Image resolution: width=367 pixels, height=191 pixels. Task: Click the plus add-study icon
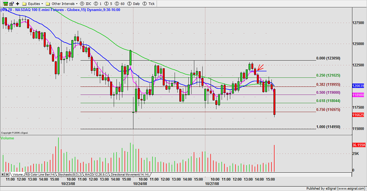click(18, 4)
